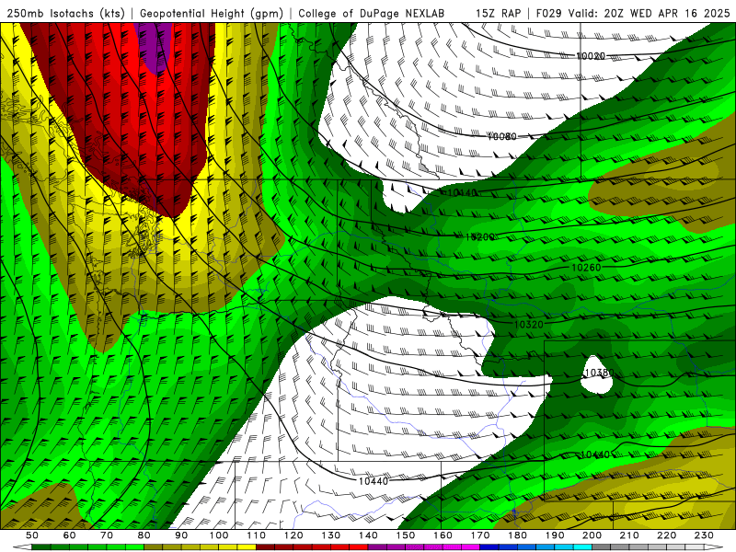Click the 120 label on the color scale
The width and height of the screenshot is (736, 552).
click(x=293, y=535)
